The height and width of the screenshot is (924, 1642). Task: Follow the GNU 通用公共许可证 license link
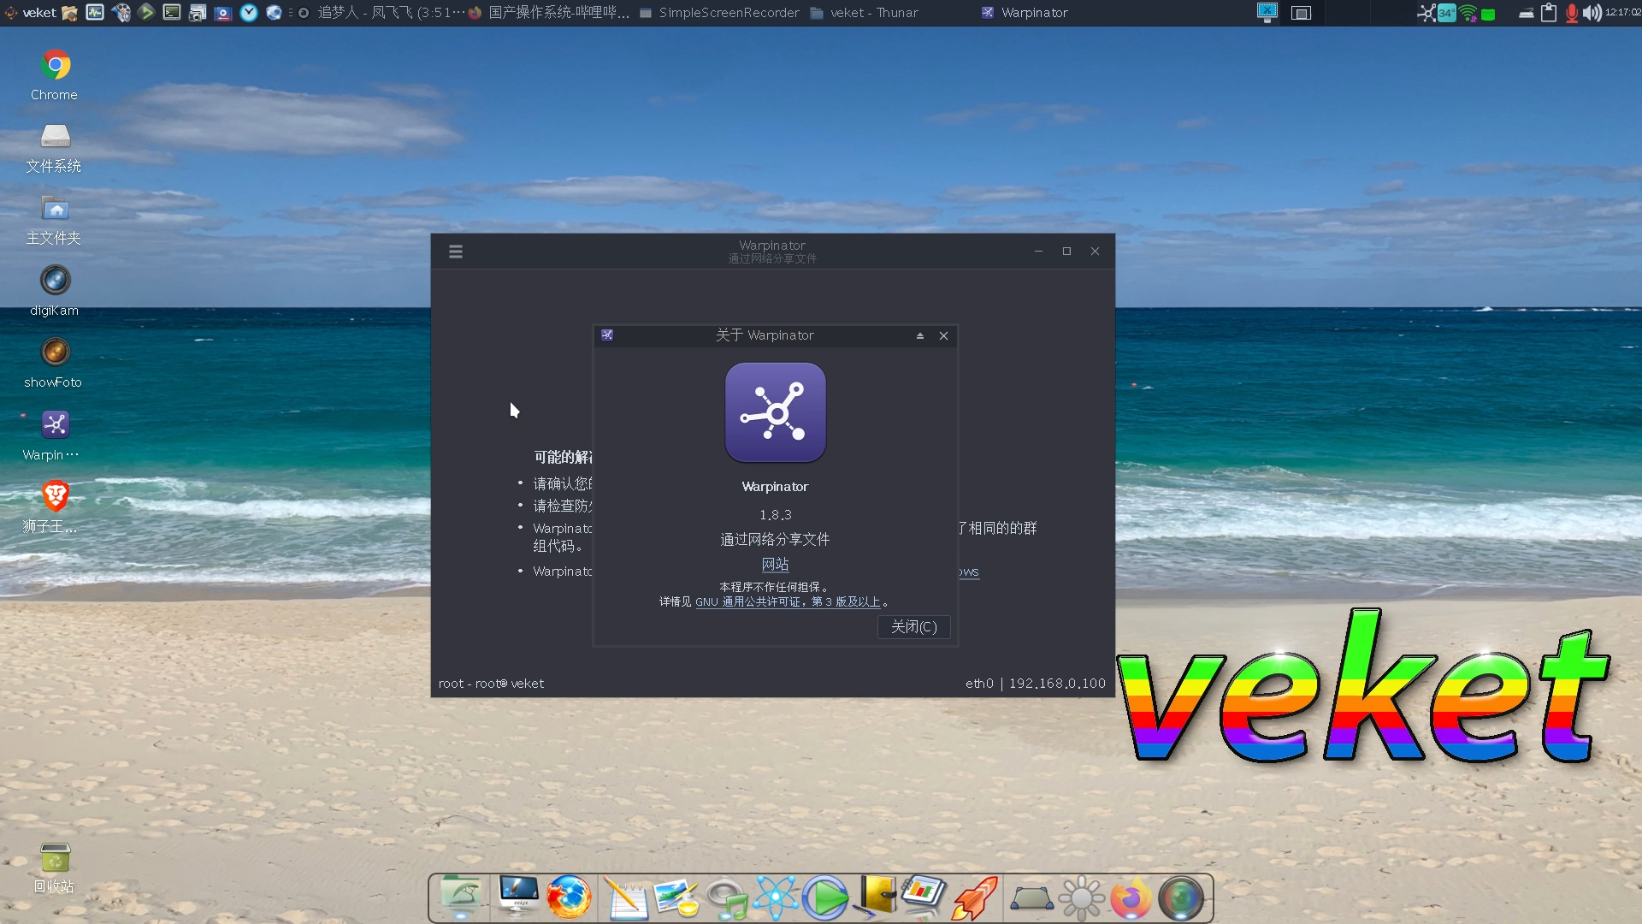tap(788, 601)
